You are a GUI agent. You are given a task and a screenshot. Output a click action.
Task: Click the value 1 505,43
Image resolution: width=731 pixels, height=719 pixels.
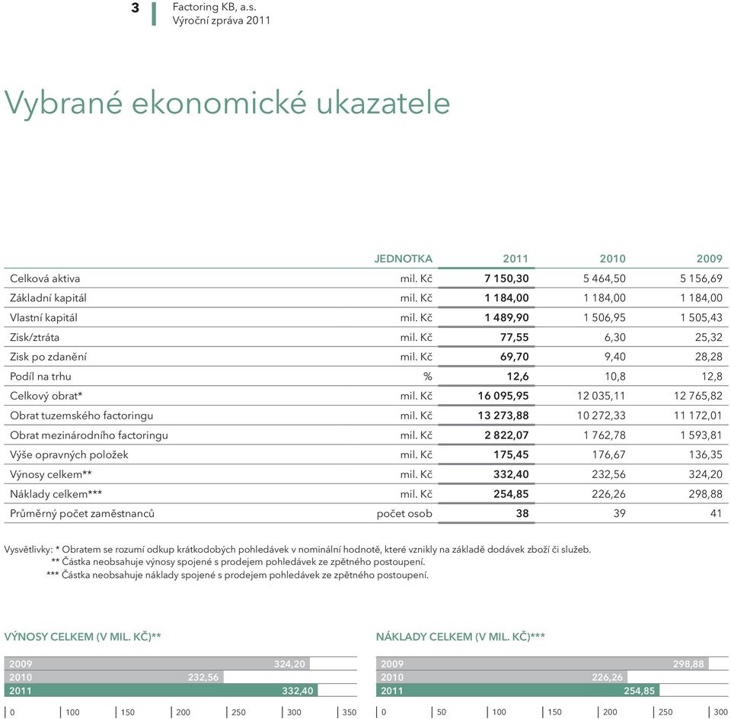click(701, 318)
